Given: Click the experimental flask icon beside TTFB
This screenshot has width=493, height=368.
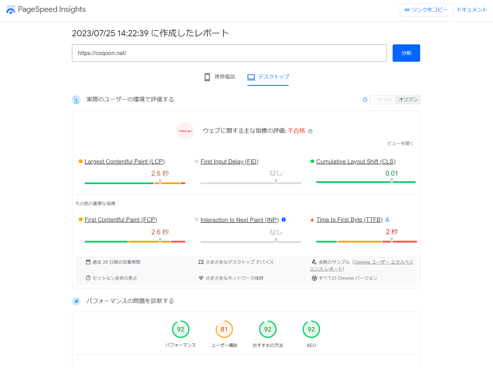Looking at the screenshot, I should (387, 220).
